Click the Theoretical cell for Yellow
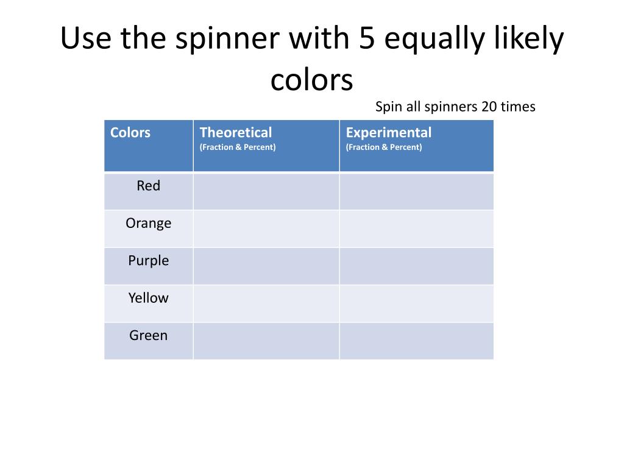Viewport: 624px width, 468px height. click(266, 303)
